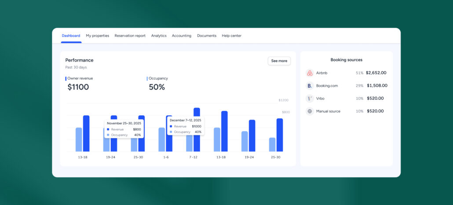
Task: Open the Dashboard tab
Action: point(71,36)
